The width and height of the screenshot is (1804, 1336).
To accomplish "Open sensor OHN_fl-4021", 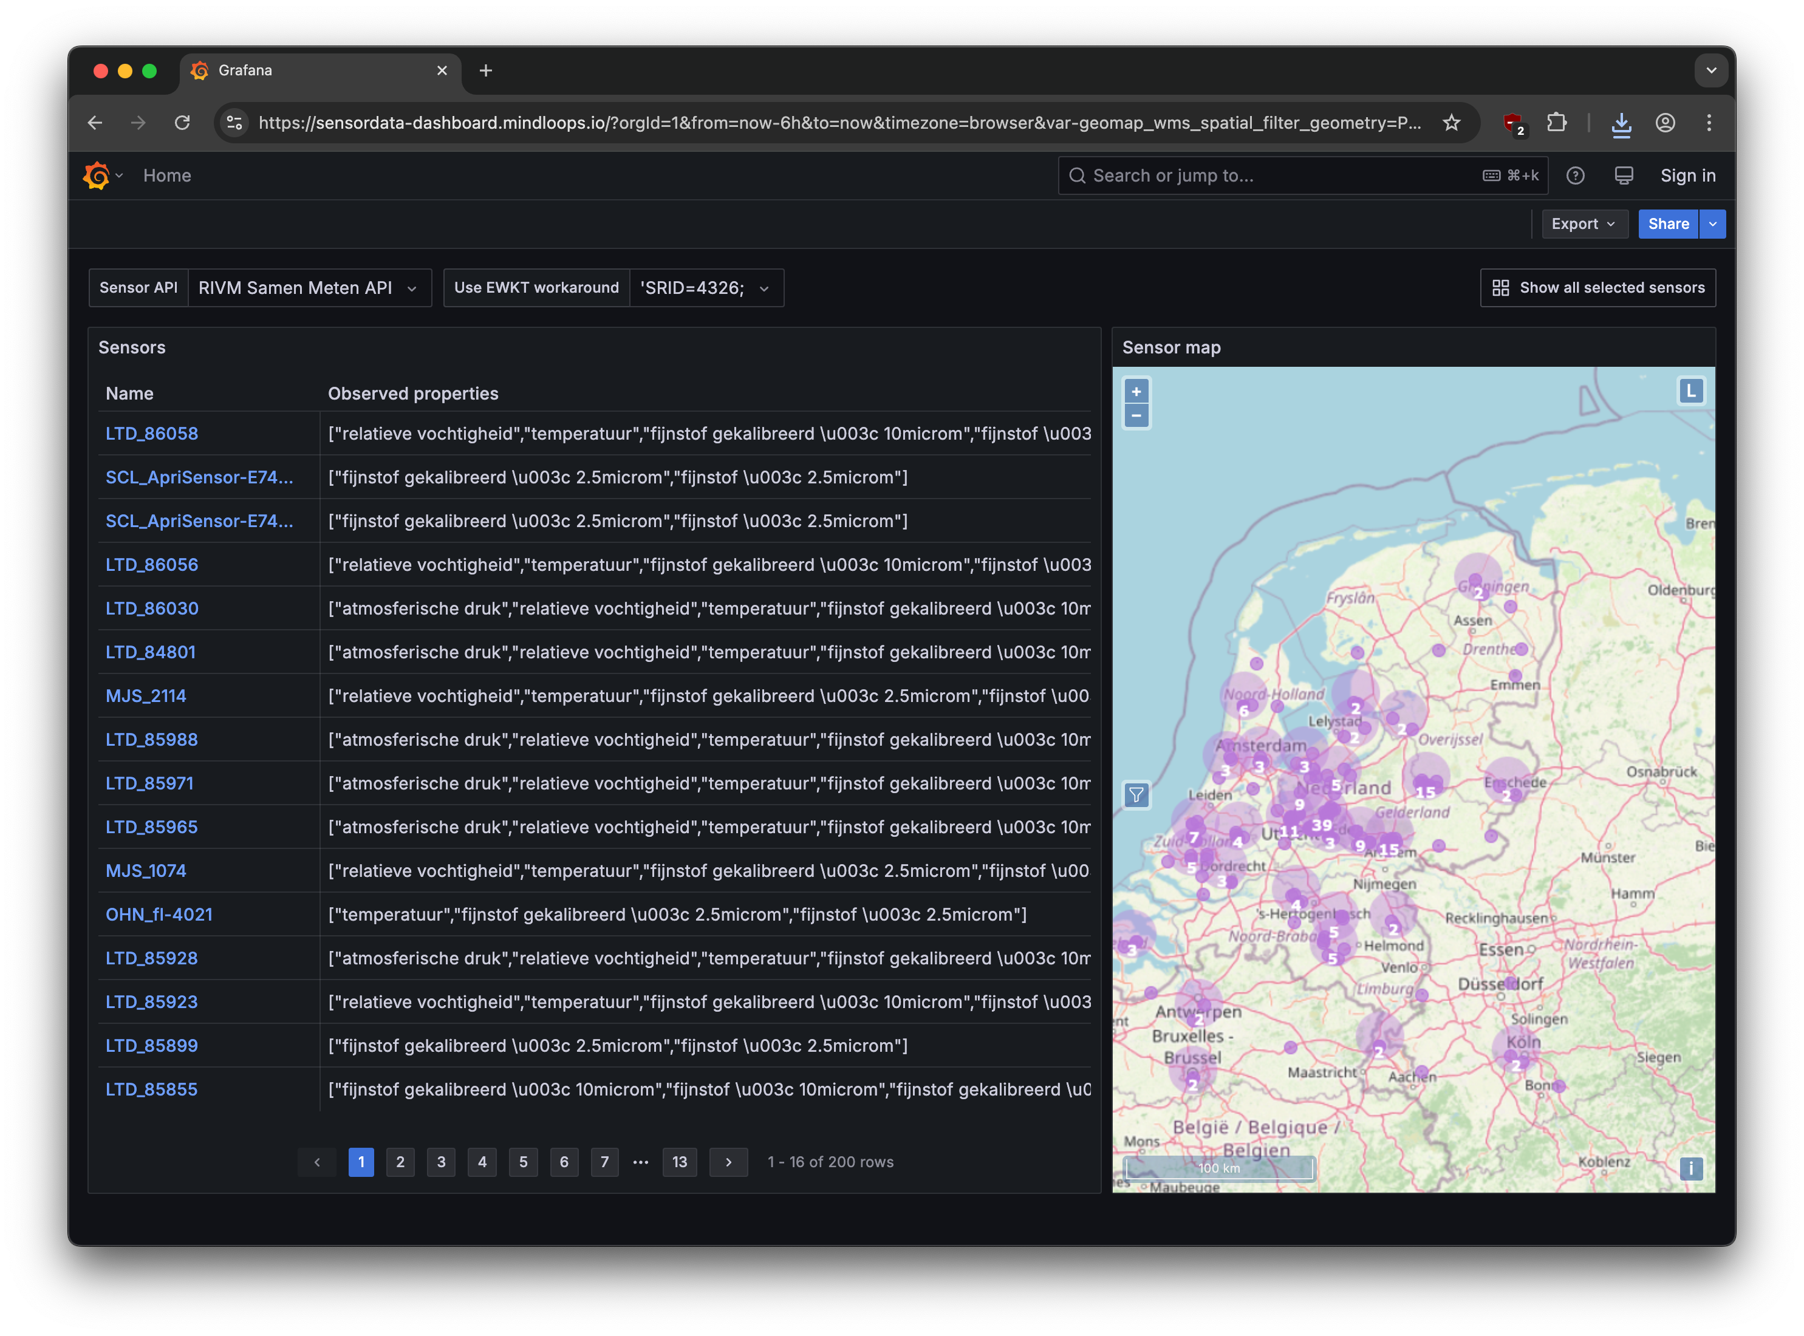I will point(159,915).
